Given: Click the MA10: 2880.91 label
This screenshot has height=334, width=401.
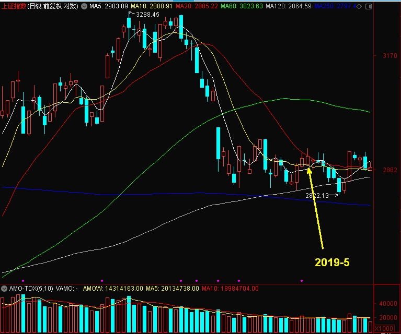Looking at the screenshot, I should [x=152, y=6].
